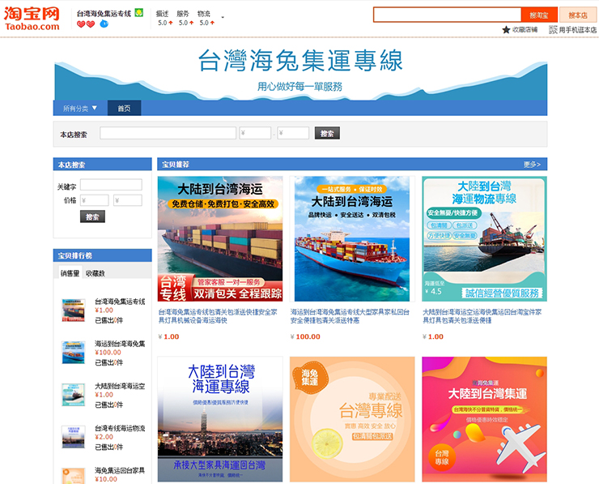Open the 大陆到台湾集運 airplane product image
Image resolution: width=599 pixels, height=484 pixels.
coord(484,419)
